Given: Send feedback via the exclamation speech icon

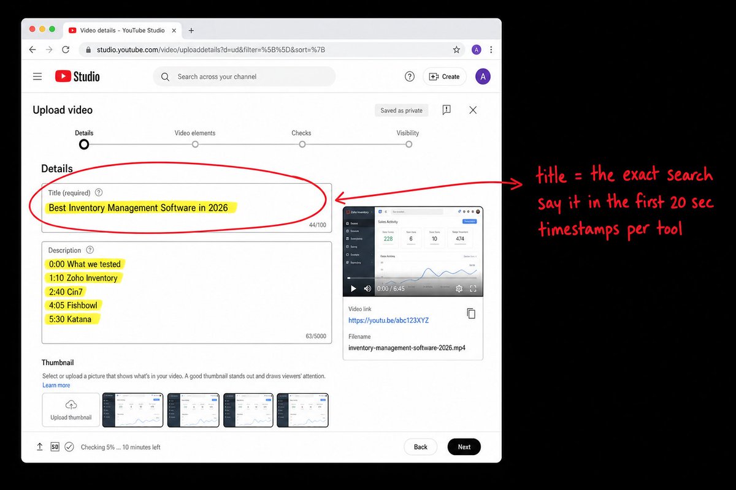Looking at the screenshot, I should (447, 110).
